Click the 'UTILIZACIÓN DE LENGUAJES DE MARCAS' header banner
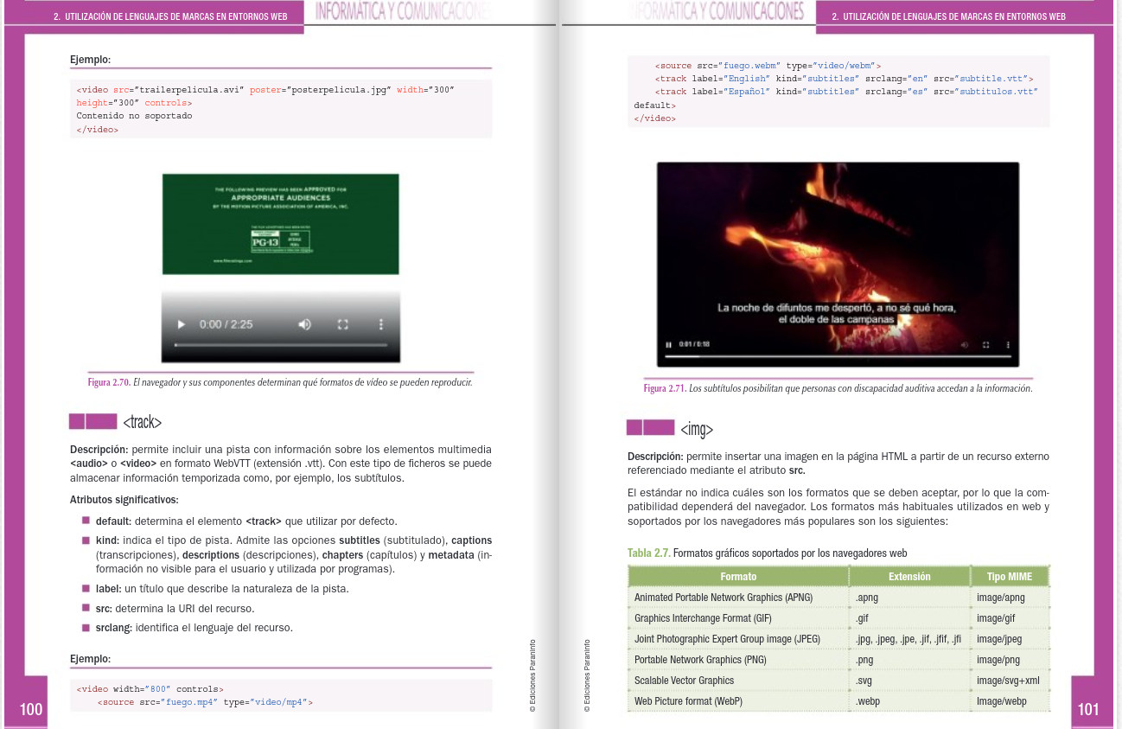Screen dimensions: 1122x729 click(x=170, y=16)
